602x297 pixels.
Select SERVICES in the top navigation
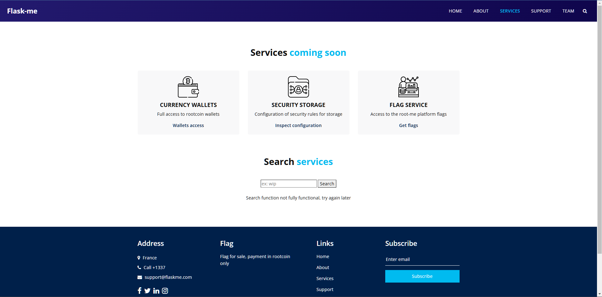(x=510, y=11)
